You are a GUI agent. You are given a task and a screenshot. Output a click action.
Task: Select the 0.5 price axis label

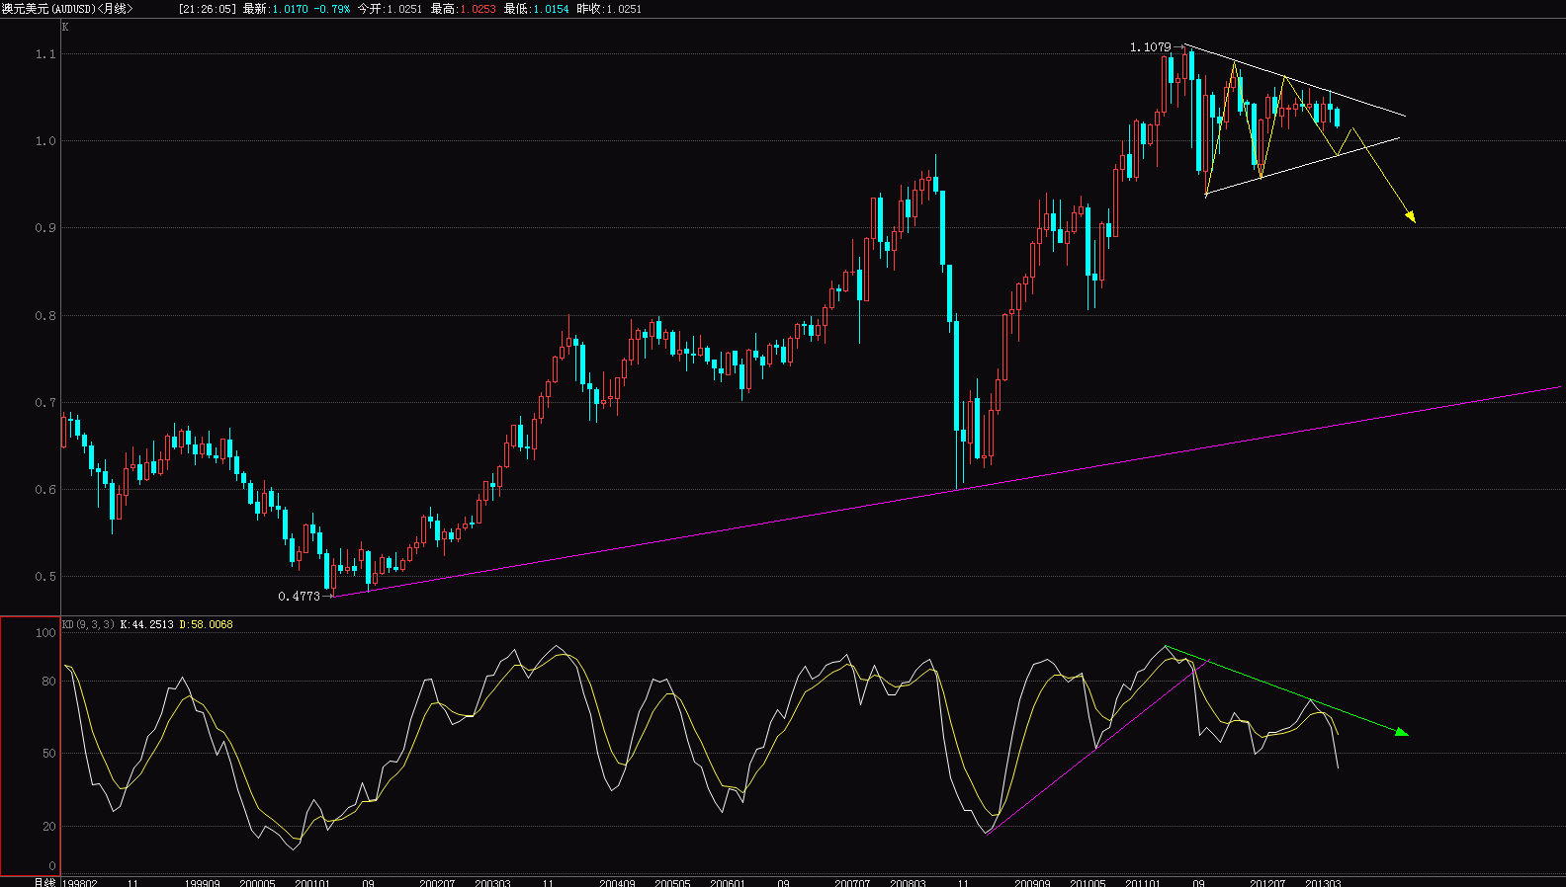45,577
